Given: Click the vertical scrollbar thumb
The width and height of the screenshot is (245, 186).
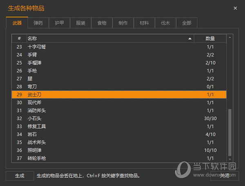Looking at the screenshot, I should click(229, 132).
